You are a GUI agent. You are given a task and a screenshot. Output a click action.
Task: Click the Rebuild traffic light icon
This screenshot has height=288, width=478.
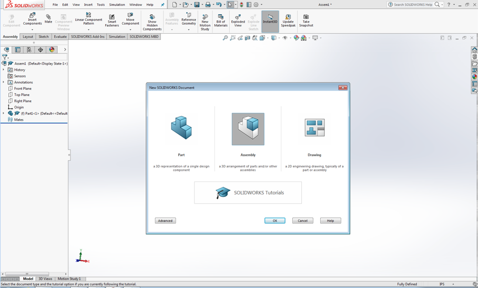[241, 5]
